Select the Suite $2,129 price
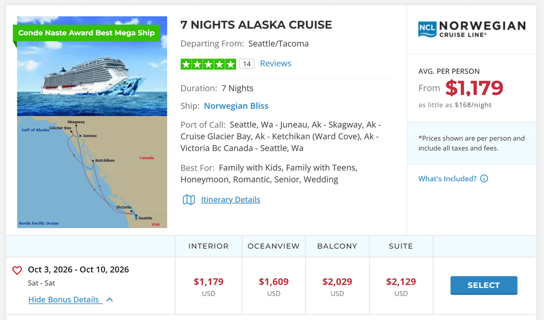 401,282
